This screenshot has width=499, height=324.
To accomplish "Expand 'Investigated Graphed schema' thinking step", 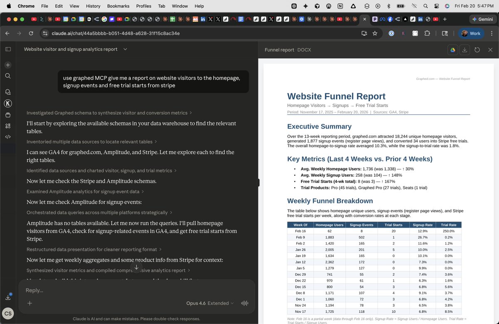I will click(109, 113).
